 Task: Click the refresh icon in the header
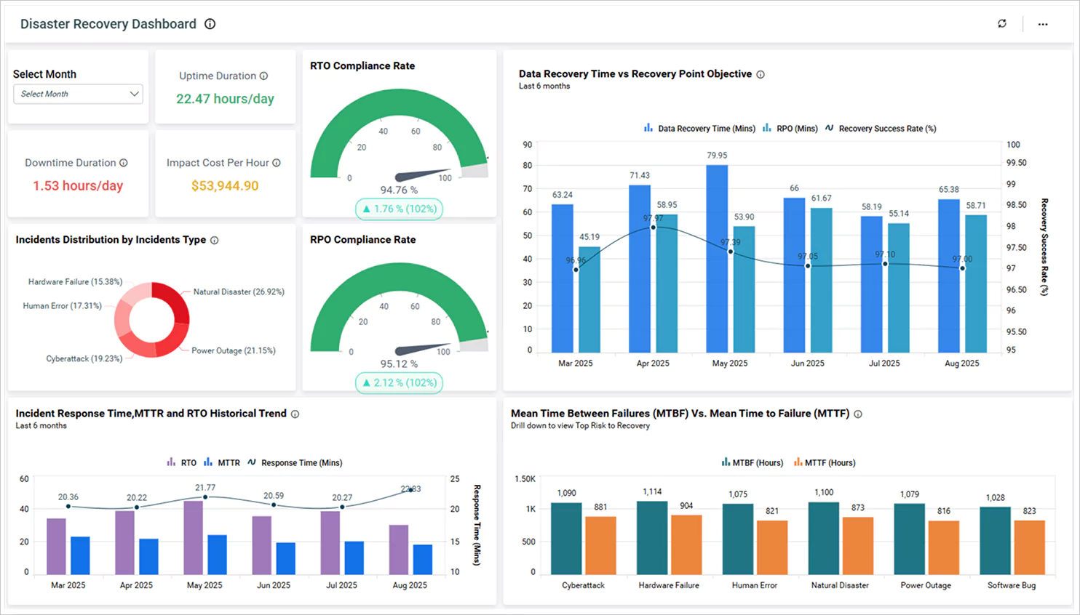(x=1001, y=23)
